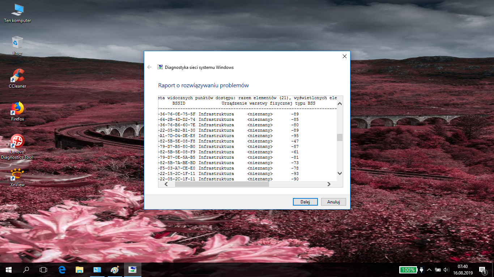Click the BSSID column header
This screenshot has width=494, height=277.
179,103
